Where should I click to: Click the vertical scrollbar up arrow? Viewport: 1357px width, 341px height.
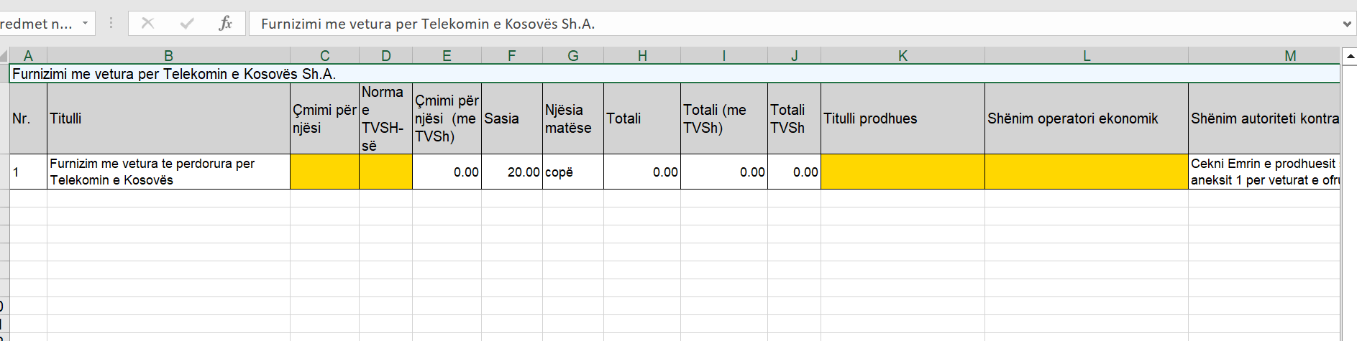(1350, 56)
